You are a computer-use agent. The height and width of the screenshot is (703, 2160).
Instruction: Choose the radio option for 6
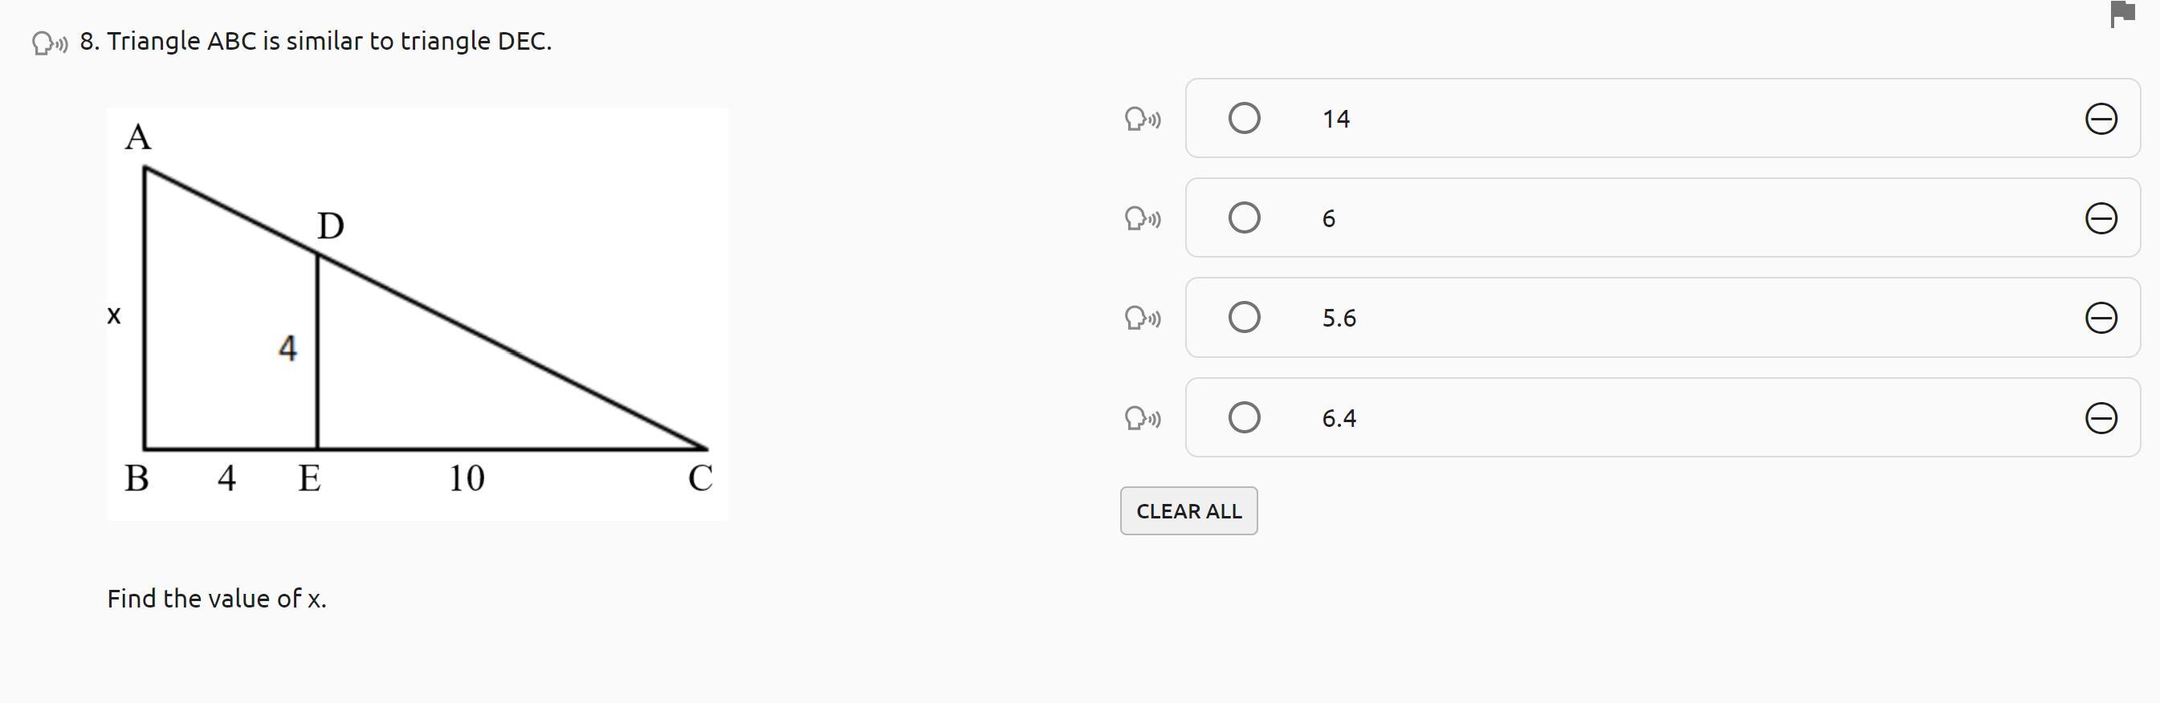tap(1244, 217)
